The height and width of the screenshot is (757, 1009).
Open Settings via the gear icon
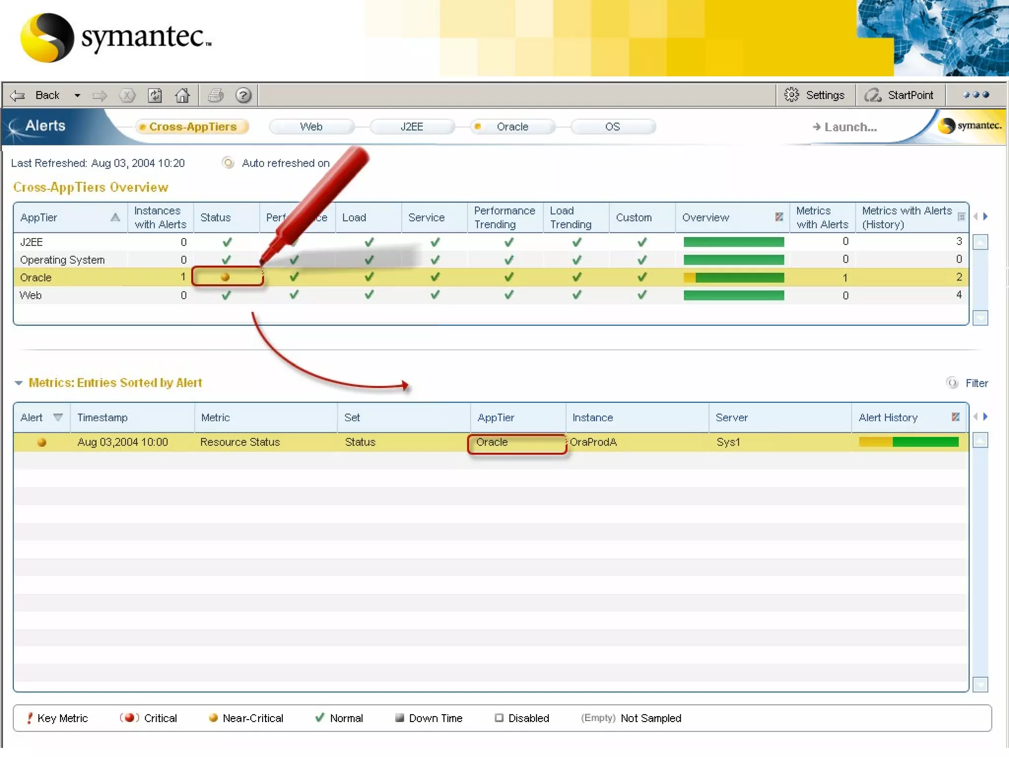click(x=791, y=95)
